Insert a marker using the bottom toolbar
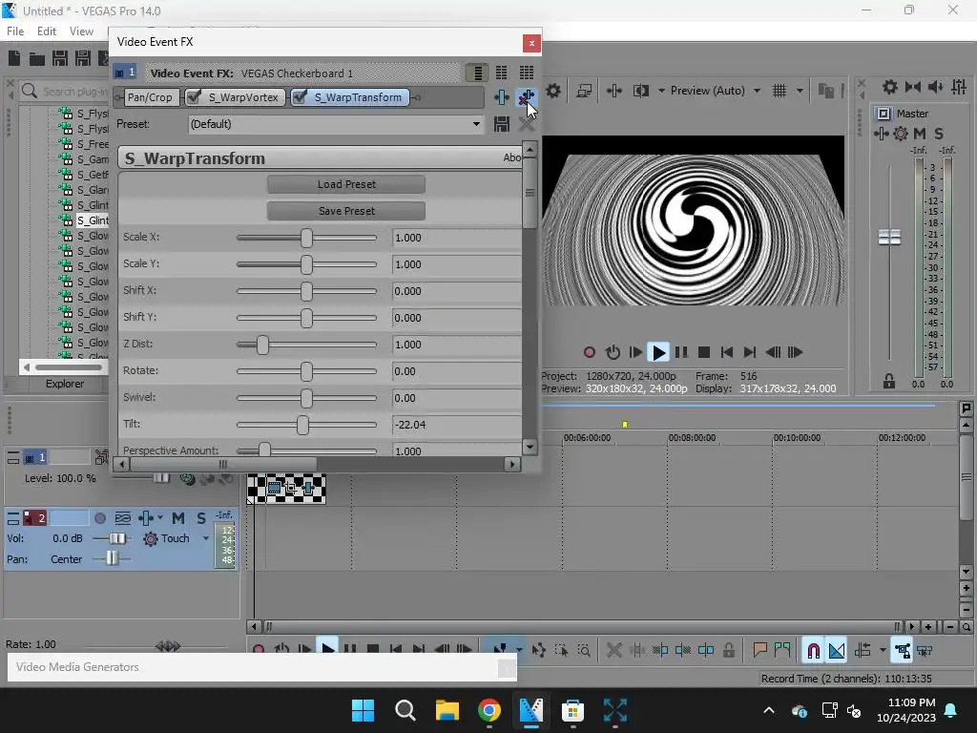 coord(759,651)
